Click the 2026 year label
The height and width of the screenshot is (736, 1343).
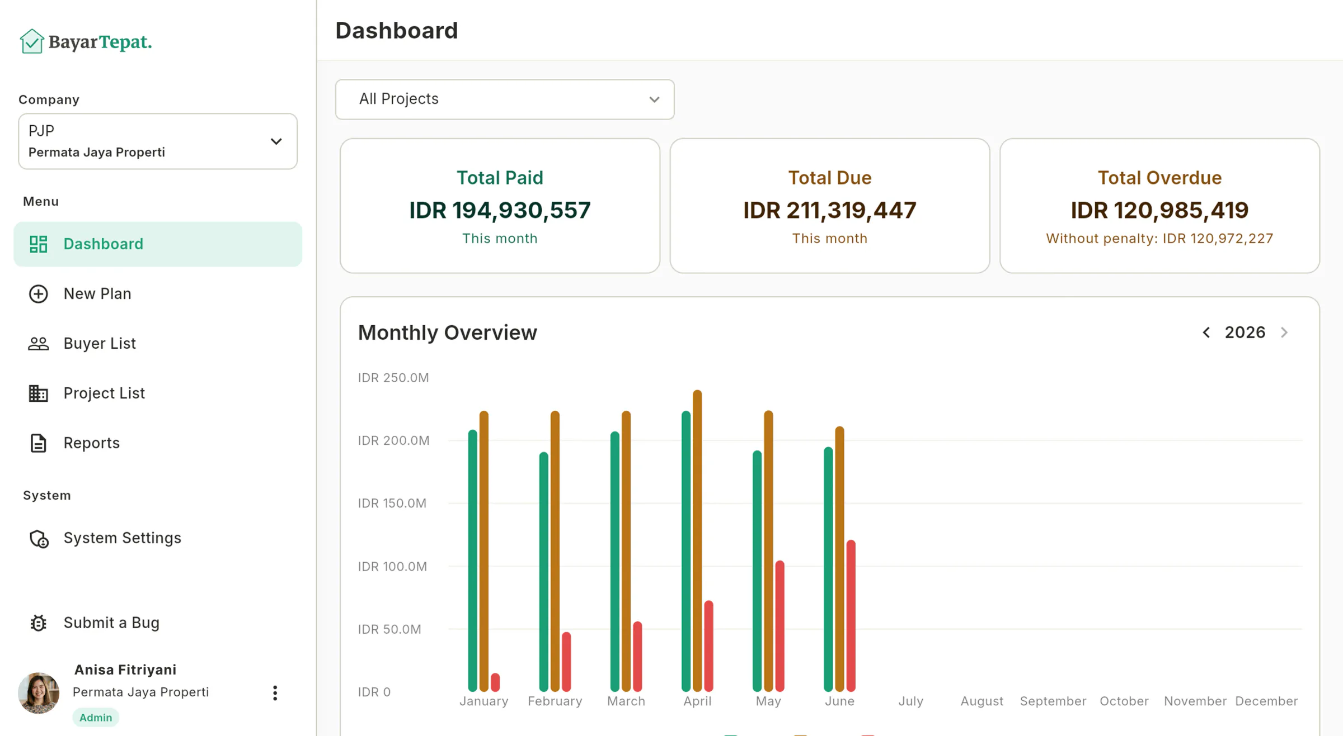tap(1245, 333)
